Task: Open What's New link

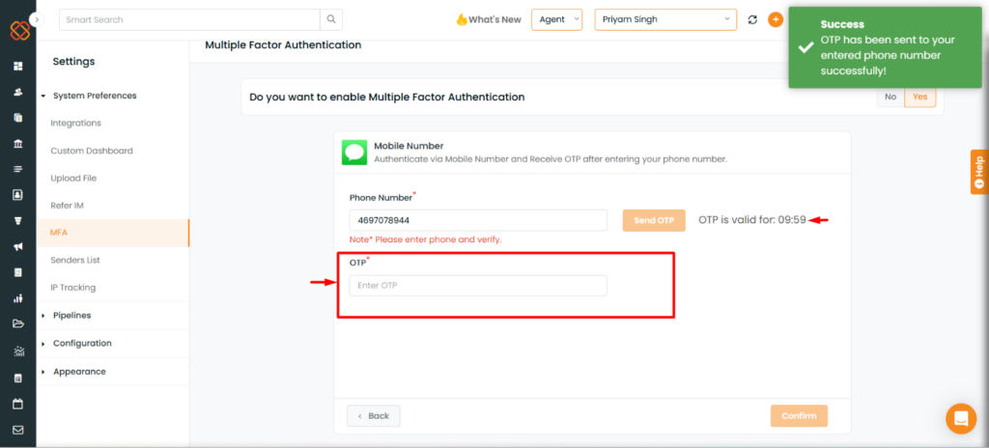Action: point(488,19)
